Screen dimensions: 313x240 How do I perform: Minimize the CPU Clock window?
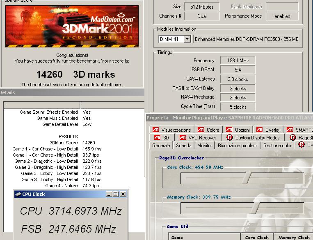click(109, 194)
